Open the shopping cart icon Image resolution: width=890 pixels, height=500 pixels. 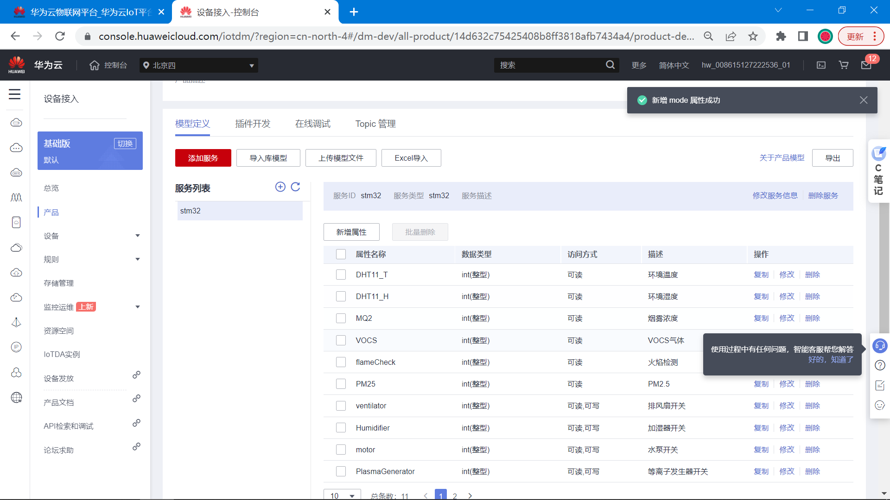(x=844, y=65)
